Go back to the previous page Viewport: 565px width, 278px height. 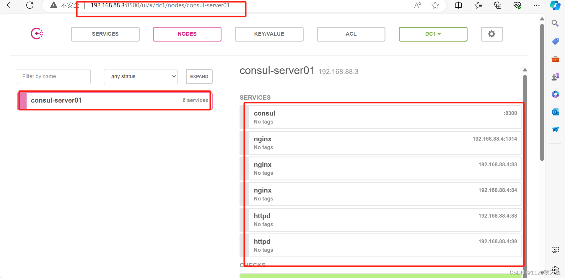(10, 5)
